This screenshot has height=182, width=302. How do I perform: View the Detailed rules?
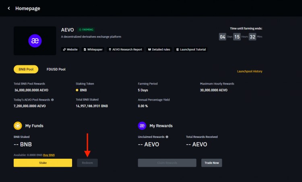[159, 49]
